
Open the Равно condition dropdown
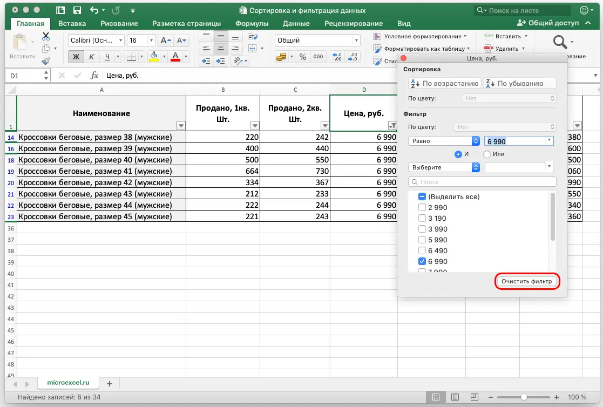444,141
